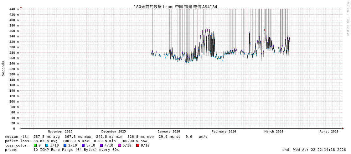Select the January 2026 x-axis label
The image size is (351, 154).
168,132
